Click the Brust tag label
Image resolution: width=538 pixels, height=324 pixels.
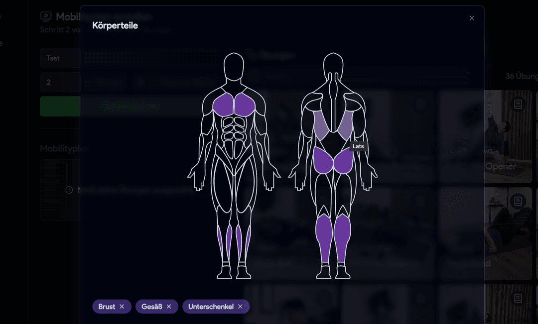(x=107, y=307)
